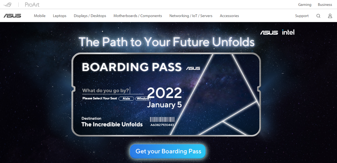Open the site search magnifier
The height and width of the screenshot is (163, 337).
[x=318, y=16]
